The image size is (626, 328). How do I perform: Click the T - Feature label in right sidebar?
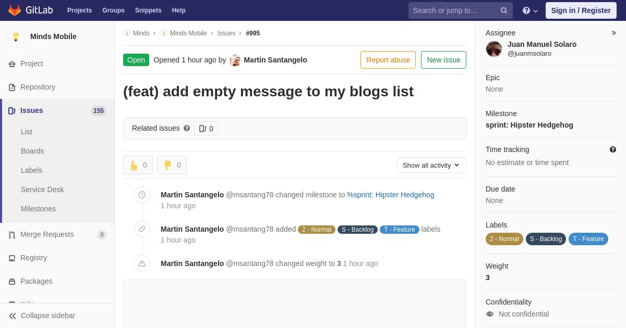click(588, 239)
